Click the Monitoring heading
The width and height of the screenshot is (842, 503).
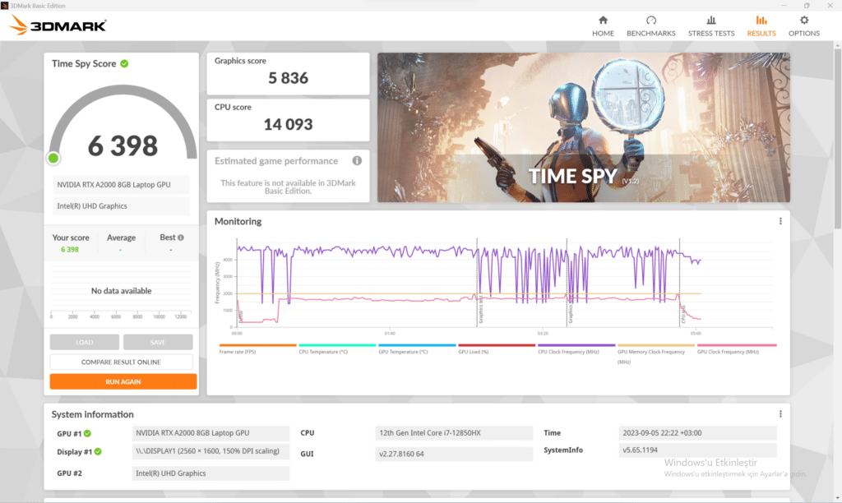tap(238, 221)
